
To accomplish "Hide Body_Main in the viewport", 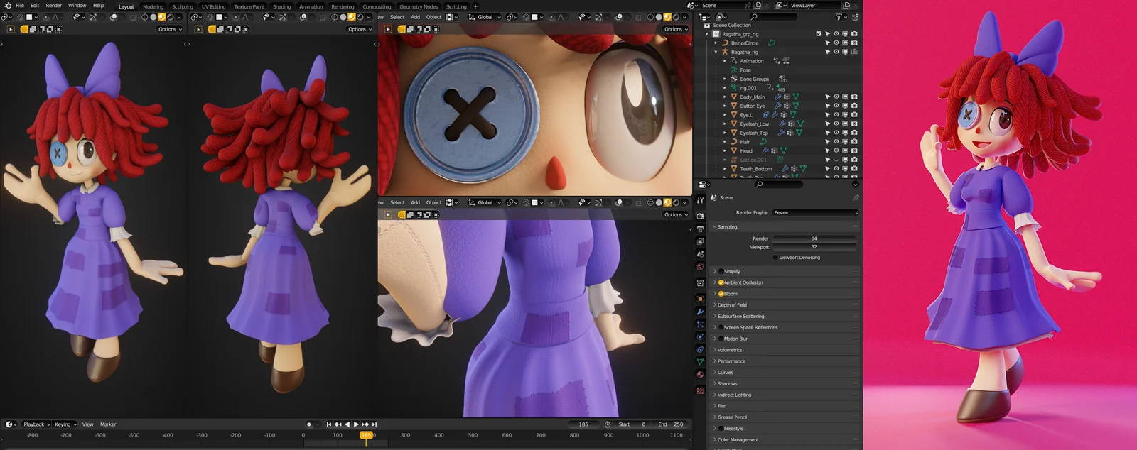I will [x=836, y=97].
